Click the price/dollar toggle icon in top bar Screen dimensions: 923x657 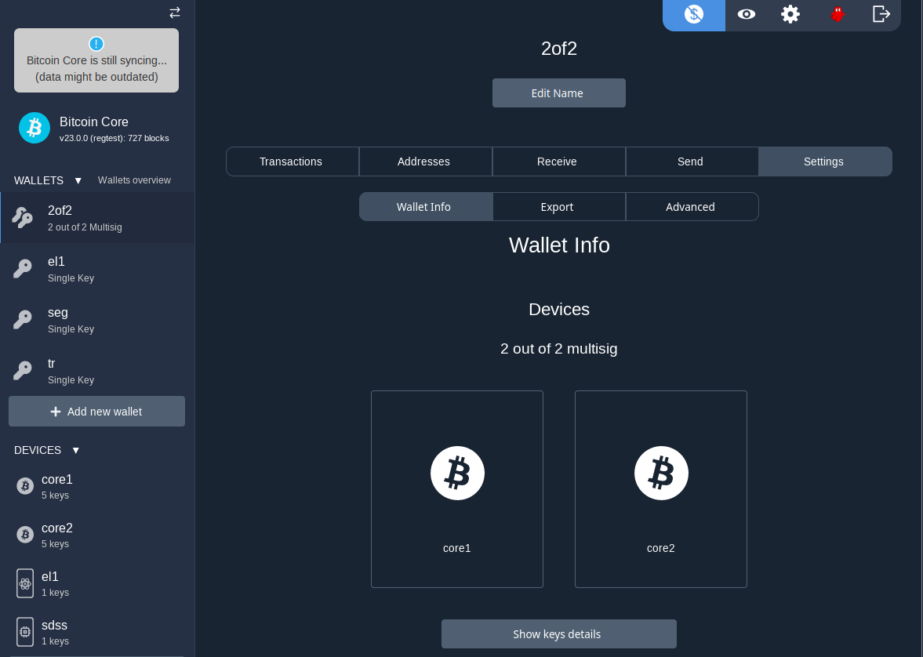click(x=694, y=14)
